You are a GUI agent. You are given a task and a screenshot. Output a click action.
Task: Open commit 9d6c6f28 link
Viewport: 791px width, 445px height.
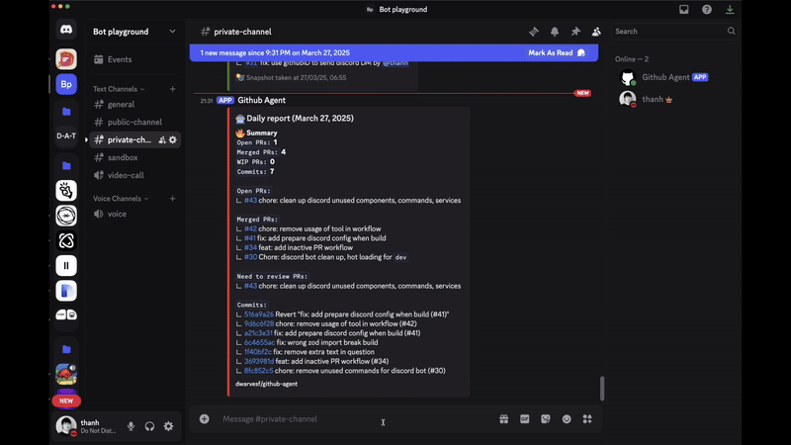(x=259, y=324)
